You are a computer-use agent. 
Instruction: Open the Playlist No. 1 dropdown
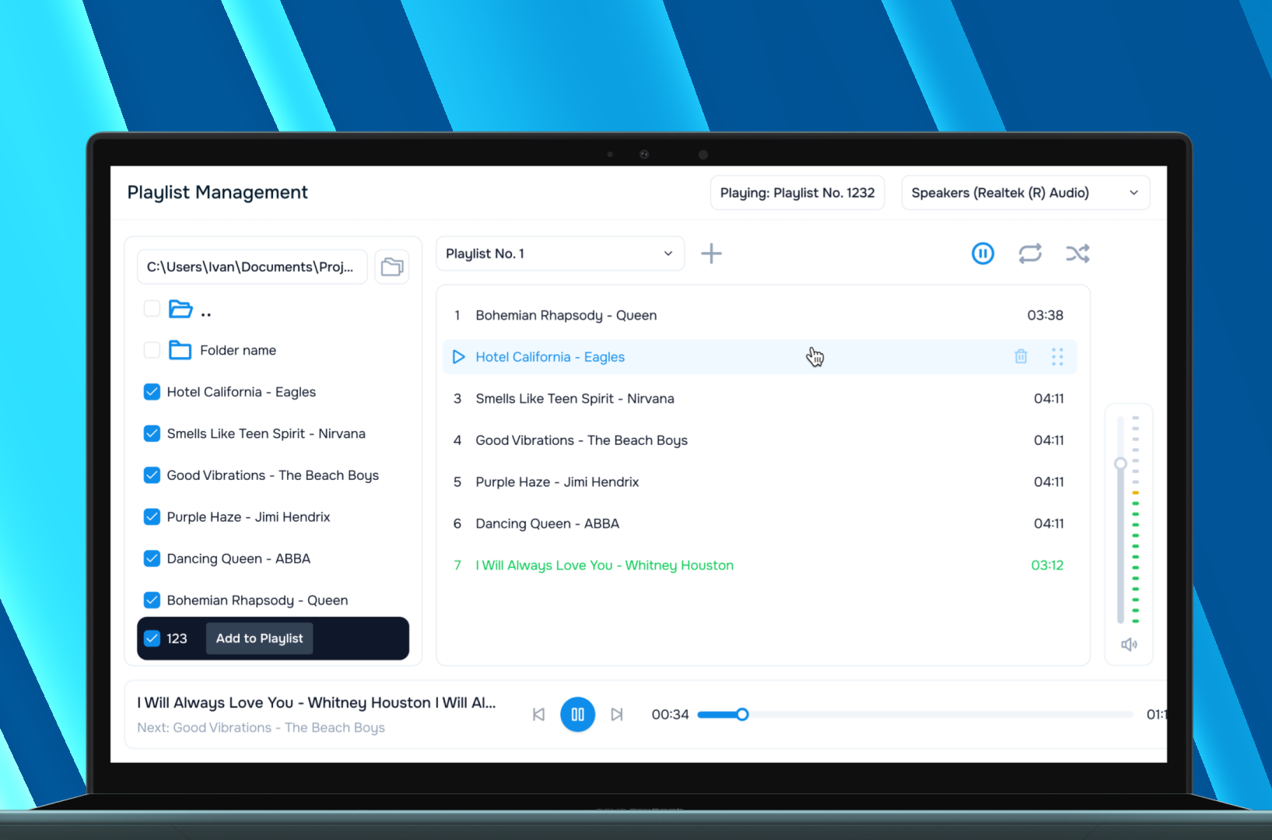559,253
